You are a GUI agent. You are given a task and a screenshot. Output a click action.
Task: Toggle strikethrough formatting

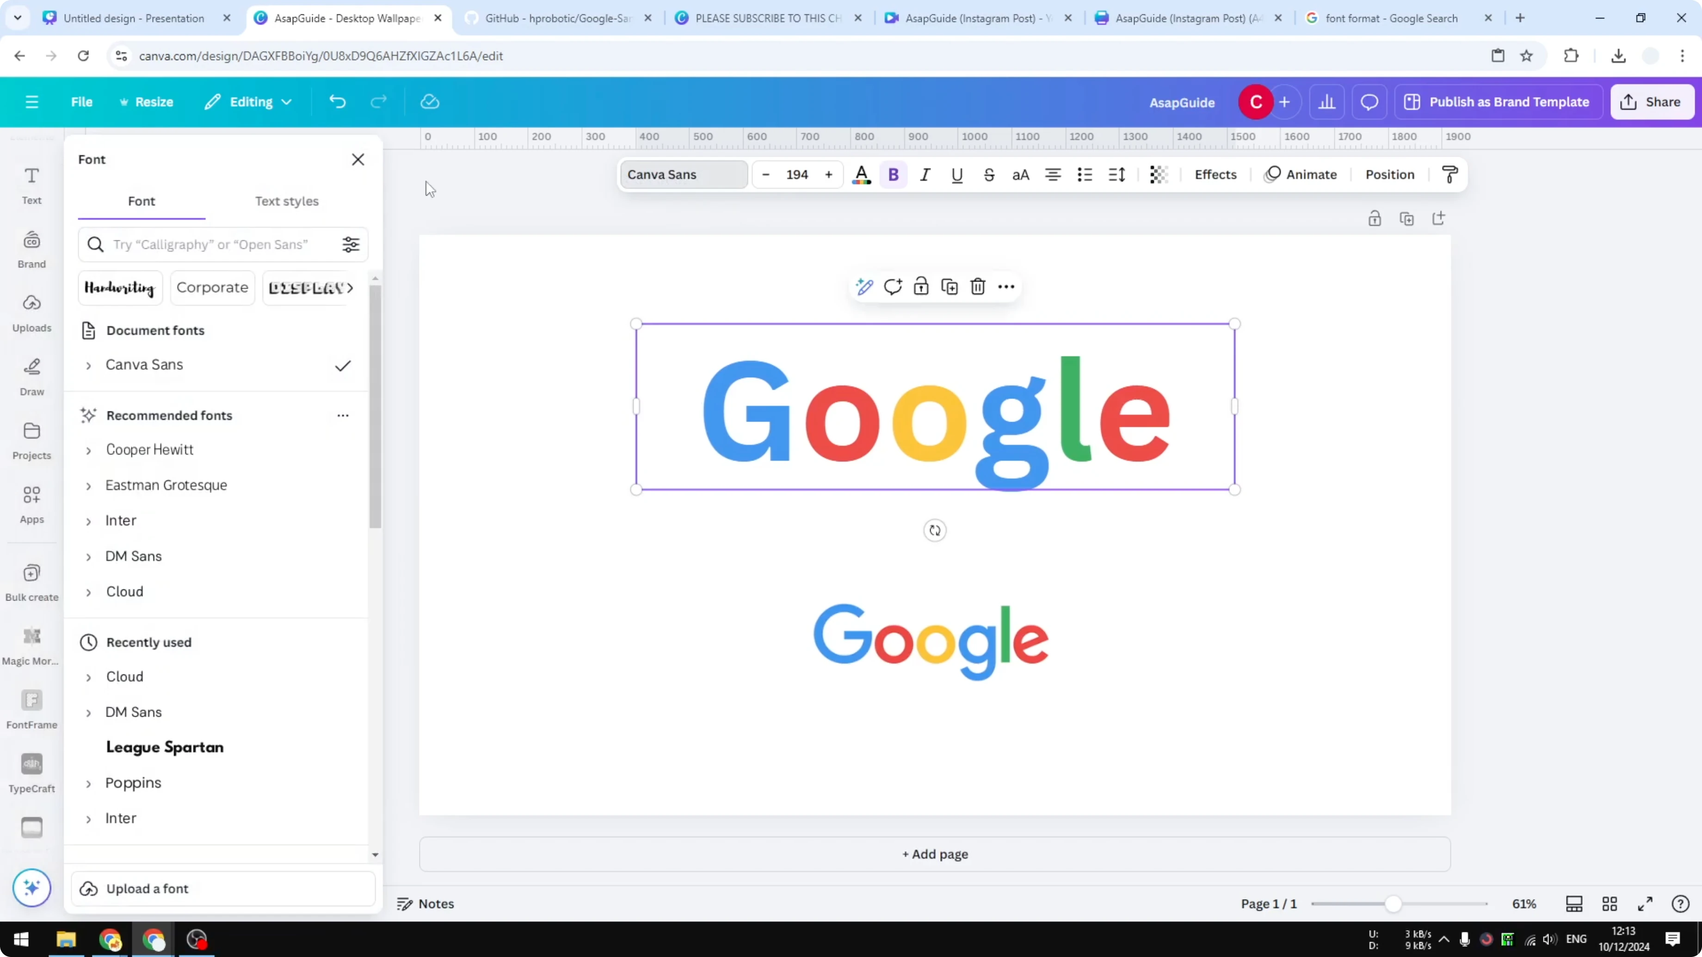989,174
